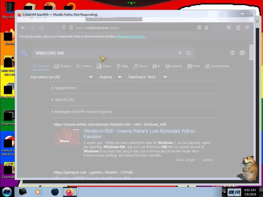Open the Windows Start orb
This screenshot has height=197, width=263.
[x=7, y=192]
